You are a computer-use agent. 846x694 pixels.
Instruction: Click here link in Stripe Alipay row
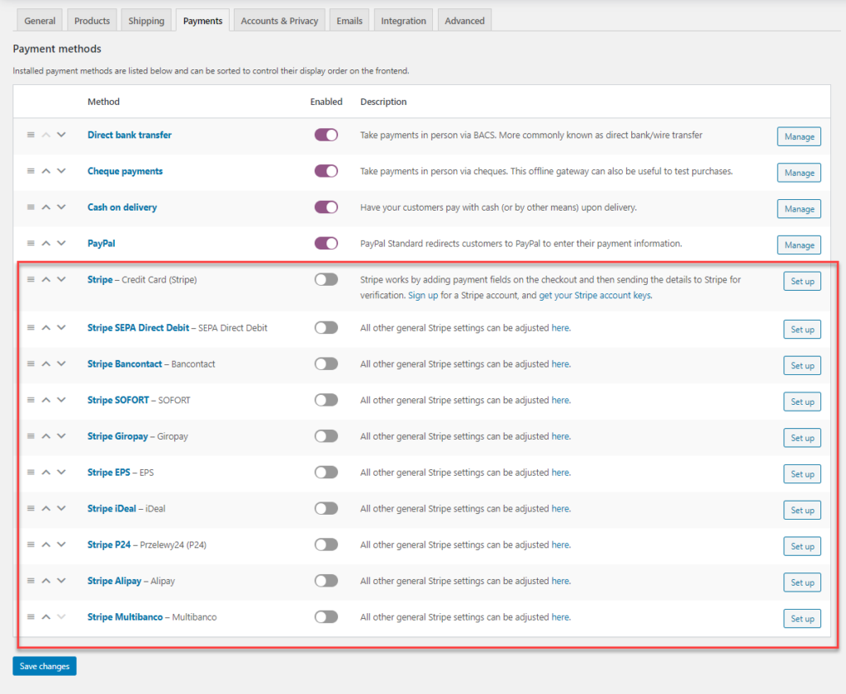[x=560, y=581]
